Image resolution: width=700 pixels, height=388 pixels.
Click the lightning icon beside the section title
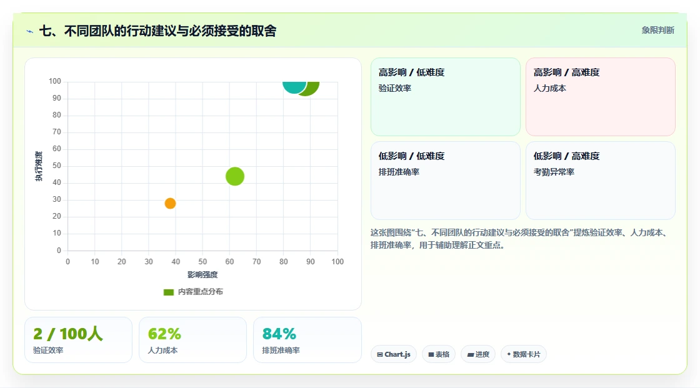click(x=30, y=31)
